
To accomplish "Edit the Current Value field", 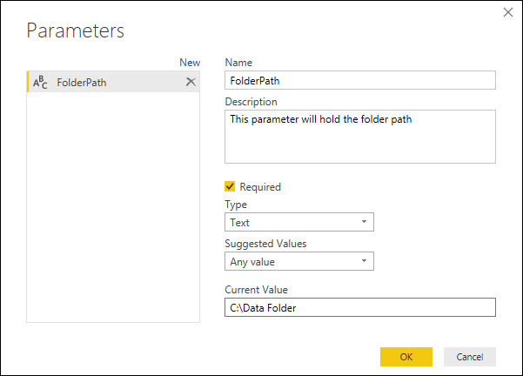I will click(x=359, y=307).
